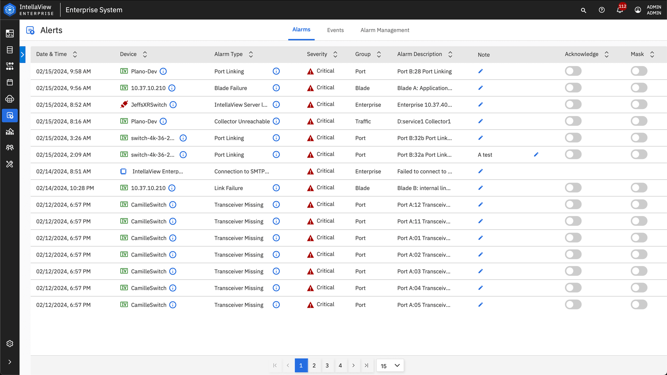Open the search magnifier in top bar

tap(584, 10)
